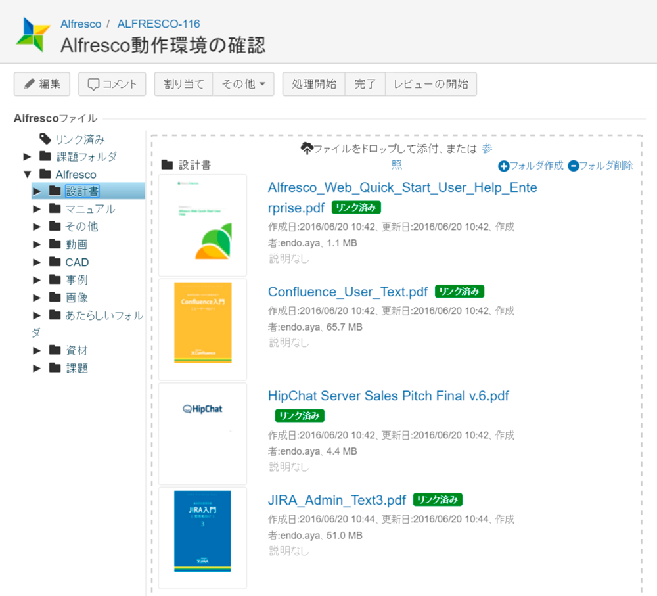Image resolution: width=657 pixels, height=596 pixels.
Task: Click the folder icon beside マニュアル
Action: [55, 208]
